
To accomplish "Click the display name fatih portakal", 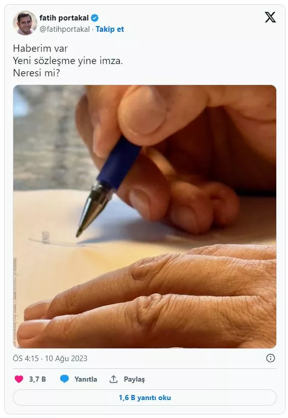I will (64, 18).
